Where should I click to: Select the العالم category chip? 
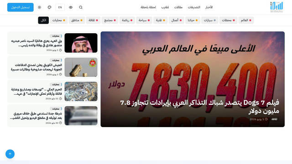tap(246, 20)
